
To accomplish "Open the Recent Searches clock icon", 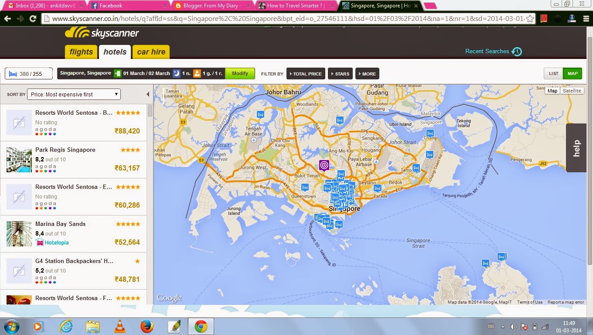I will [x=517, y=51].
